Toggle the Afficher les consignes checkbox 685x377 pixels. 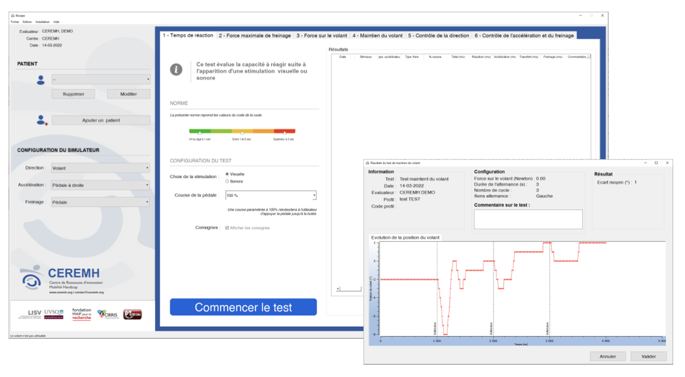[x=227, y=227]
